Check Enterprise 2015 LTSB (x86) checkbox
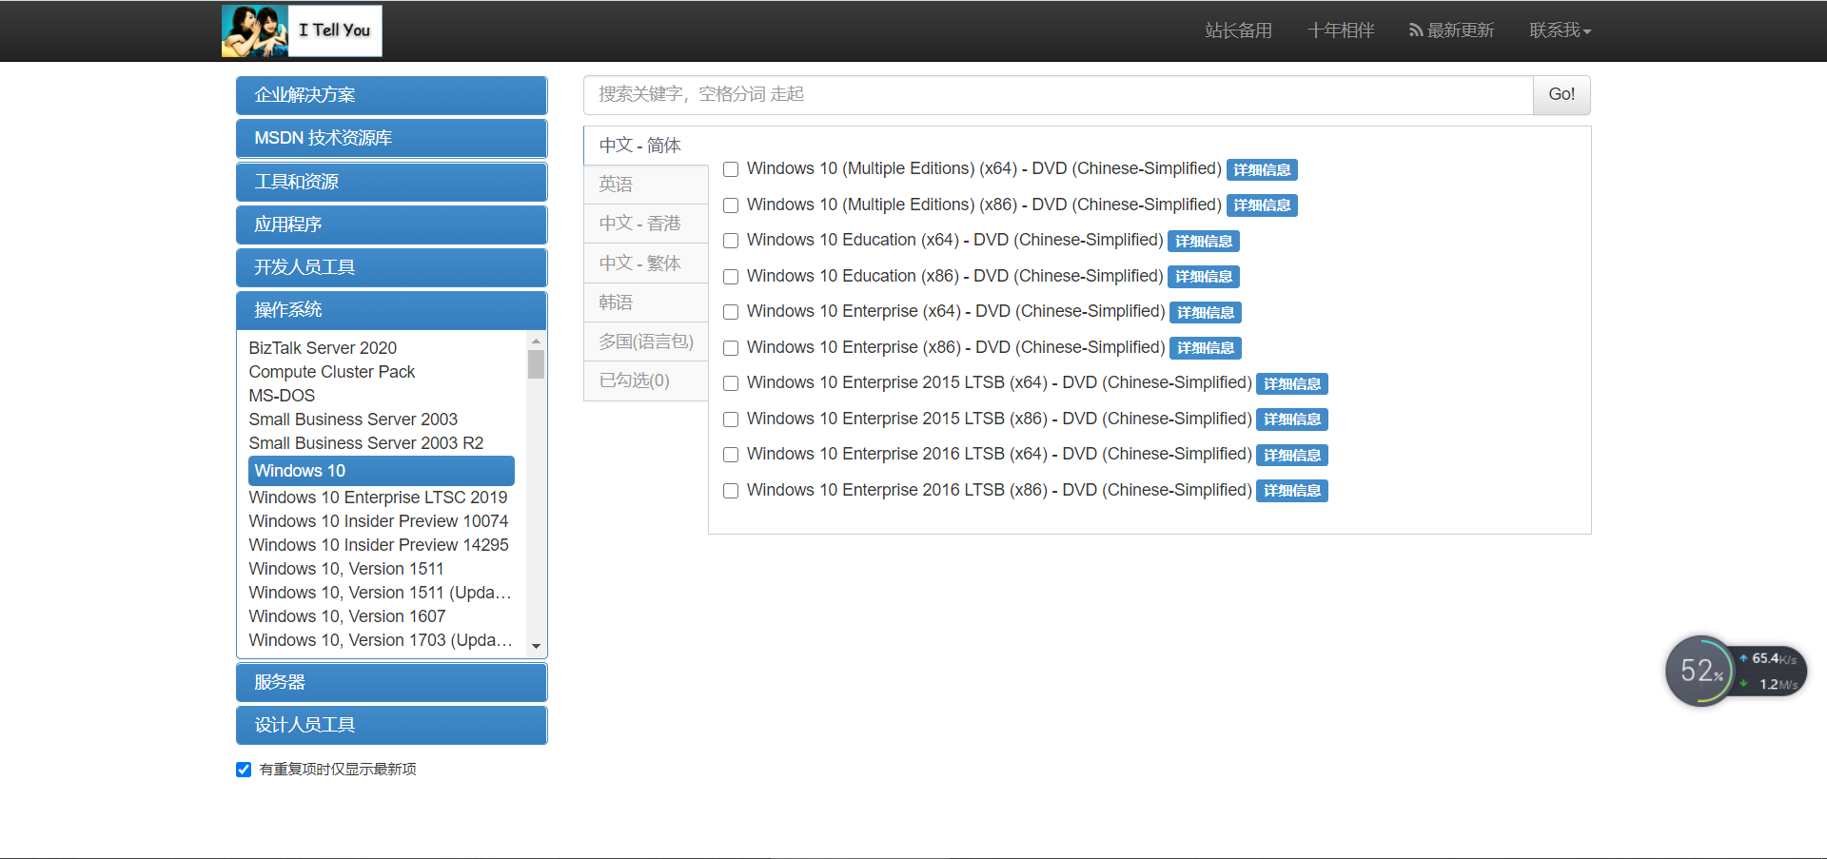The image size is (1827, 859). tap(731, 420)
